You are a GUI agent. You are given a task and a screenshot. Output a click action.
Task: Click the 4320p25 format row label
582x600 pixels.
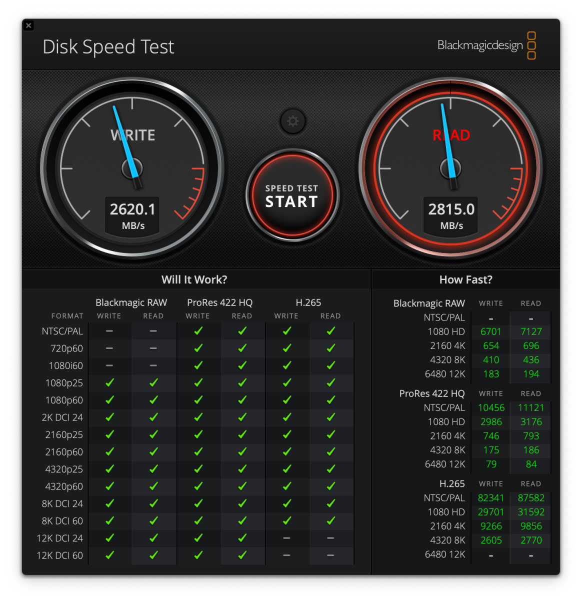coord(64,469)
